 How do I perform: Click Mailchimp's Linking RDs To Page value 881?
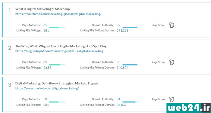[46, 30]
